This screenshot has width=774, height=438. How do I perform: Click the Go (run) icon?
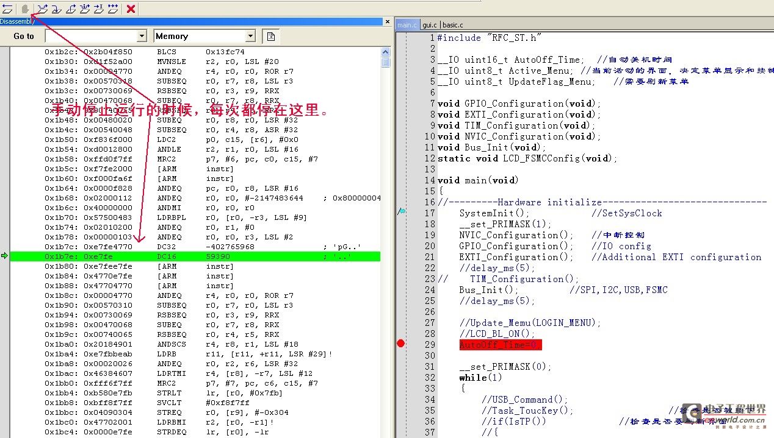pos(113,9)
